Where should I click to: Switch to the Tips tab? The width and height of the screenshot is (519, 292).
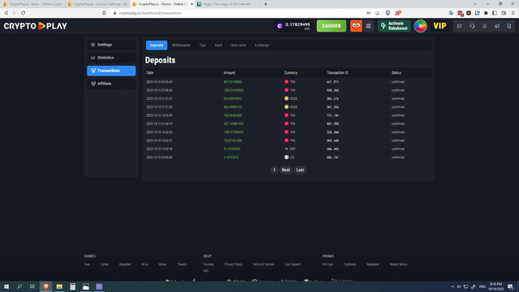point(203,45)
